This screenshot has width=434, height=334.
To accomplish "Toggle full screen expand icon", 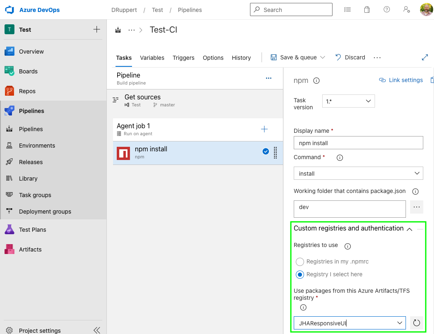I will point(425,57).
